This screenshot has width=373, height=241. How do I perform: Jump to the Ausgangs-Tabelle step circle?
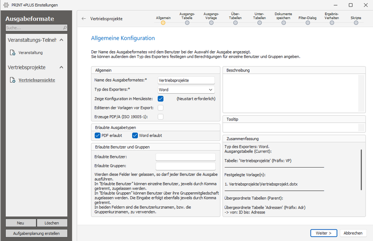187,23
